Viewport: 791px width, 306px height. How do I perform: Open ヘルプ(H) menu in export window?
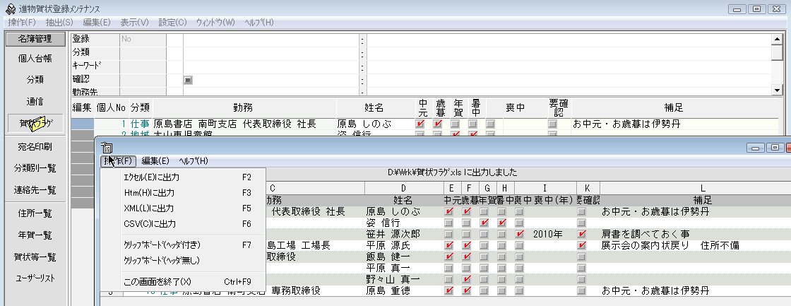[x=193, y=161]
